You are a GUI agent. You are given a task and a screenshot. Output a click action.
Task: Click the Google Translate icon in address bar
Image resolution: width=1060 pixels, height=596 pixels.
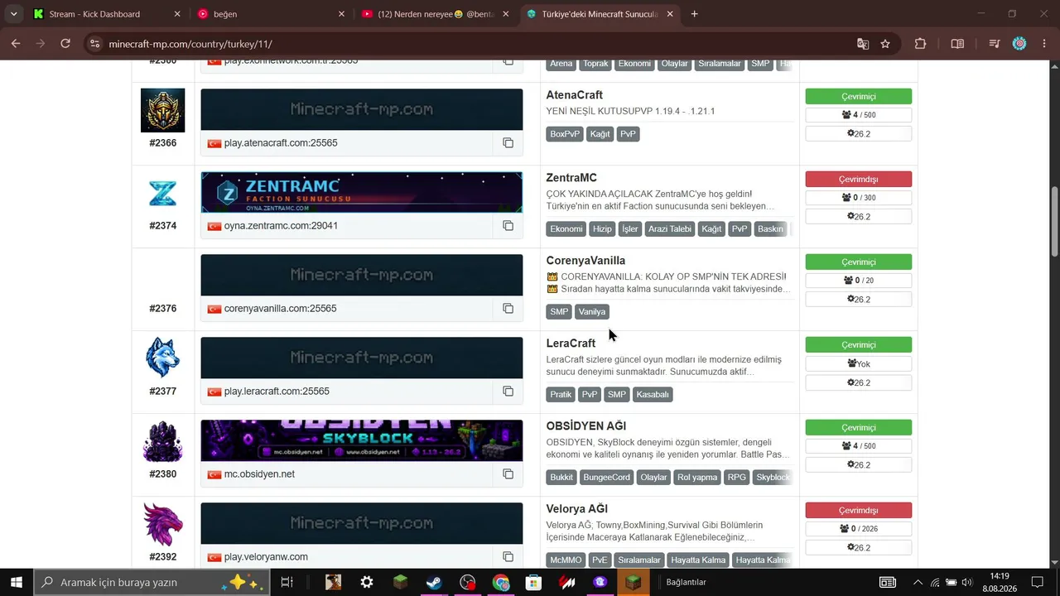click(x=863, y=44)
